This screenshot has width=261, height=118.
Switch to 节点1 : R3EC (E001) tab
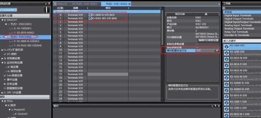tap(85, 4)
